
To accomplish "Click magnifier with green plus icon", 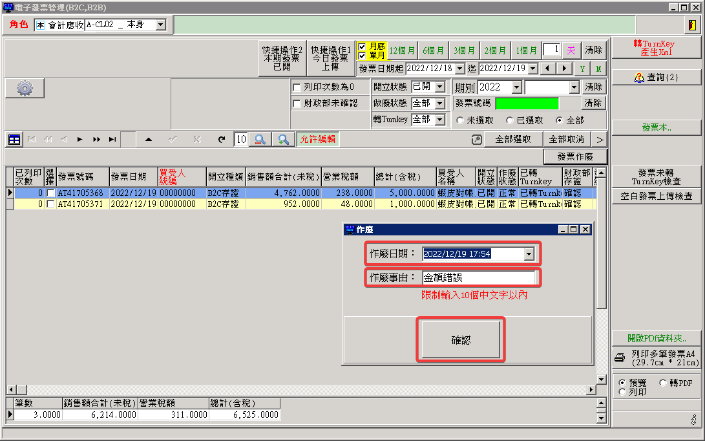I will 283,139.
